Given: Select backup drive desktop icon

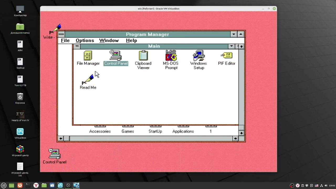Looking at the screenshot, I should 20,64.
